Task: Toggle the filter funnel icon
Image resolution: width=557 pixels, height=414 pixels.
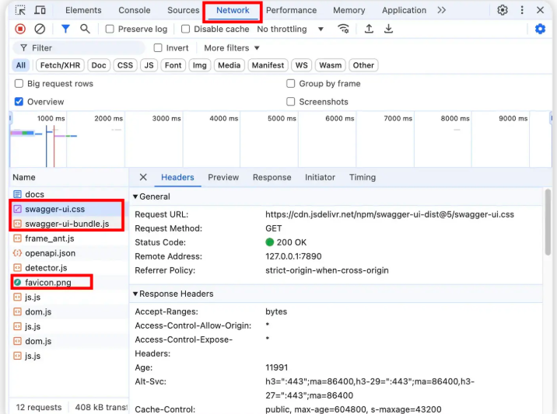Action: click(x=65, y=29)
